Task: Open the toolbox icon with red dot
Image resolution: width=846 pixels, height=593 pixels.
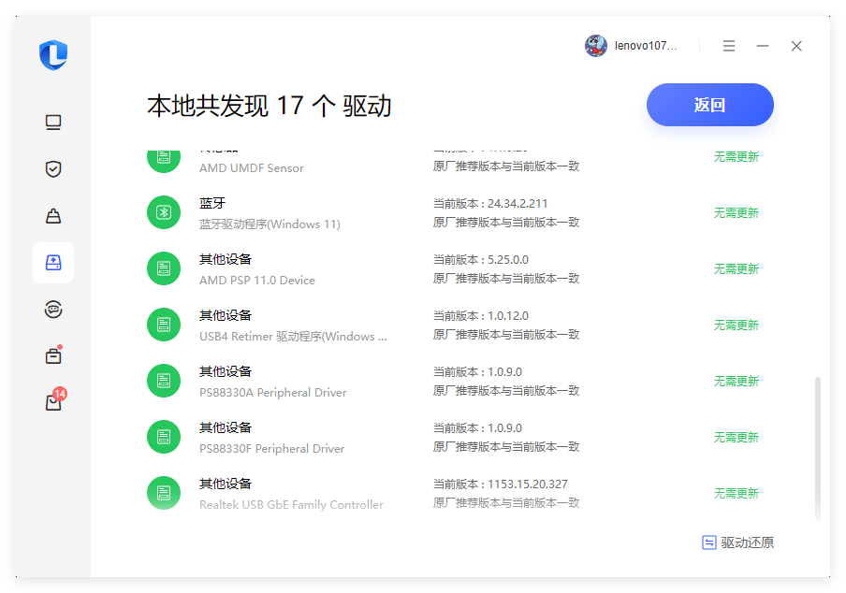Action: click(x=53, y=355)
